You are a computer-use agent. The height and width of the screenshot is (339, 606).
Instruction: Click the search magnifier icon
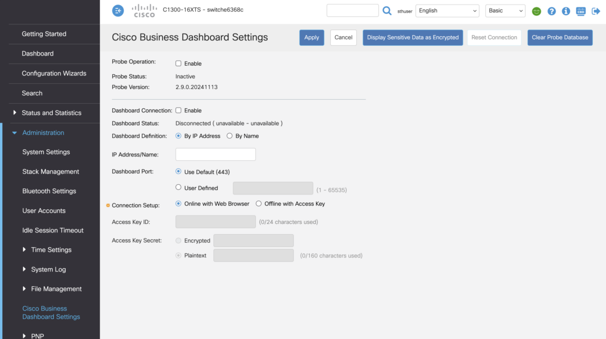[387, 11]
